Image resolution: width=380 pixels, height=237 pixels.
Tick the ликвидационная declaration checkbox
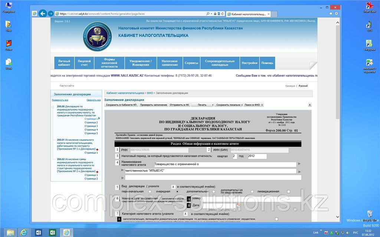click(x=288, y=191)
